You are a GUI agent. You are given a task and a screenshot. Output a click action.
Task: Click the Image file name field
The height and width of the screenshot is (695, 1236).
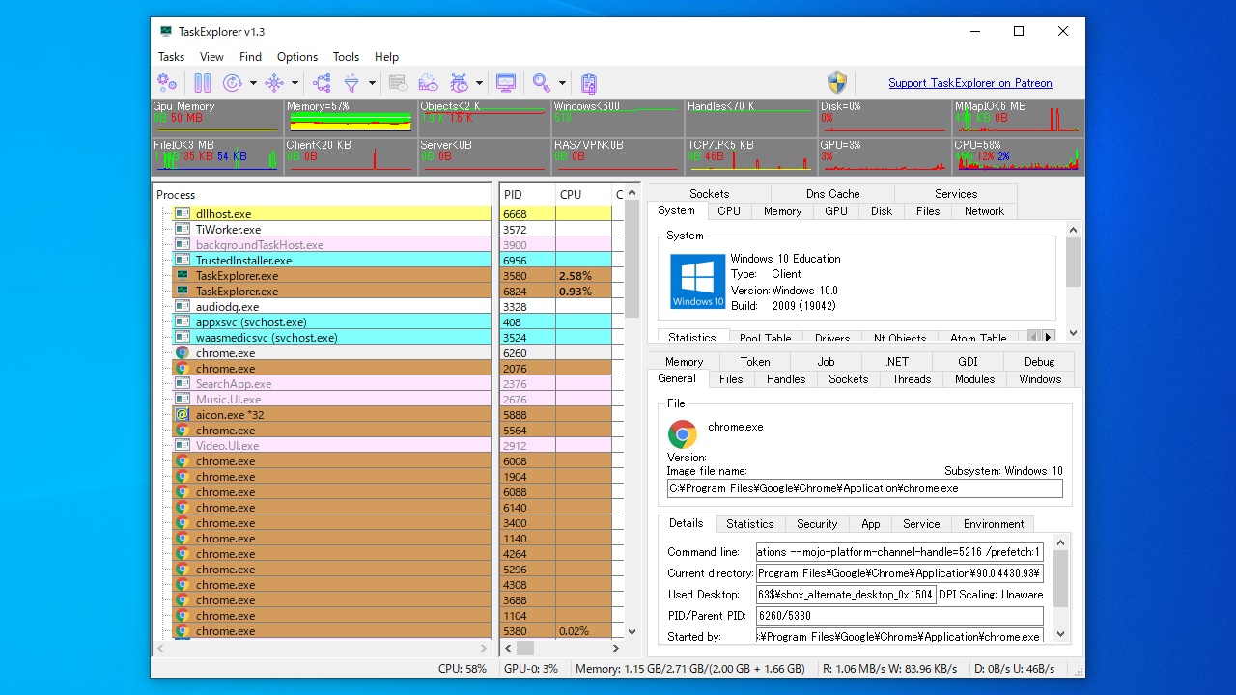[x=865, y=488]
